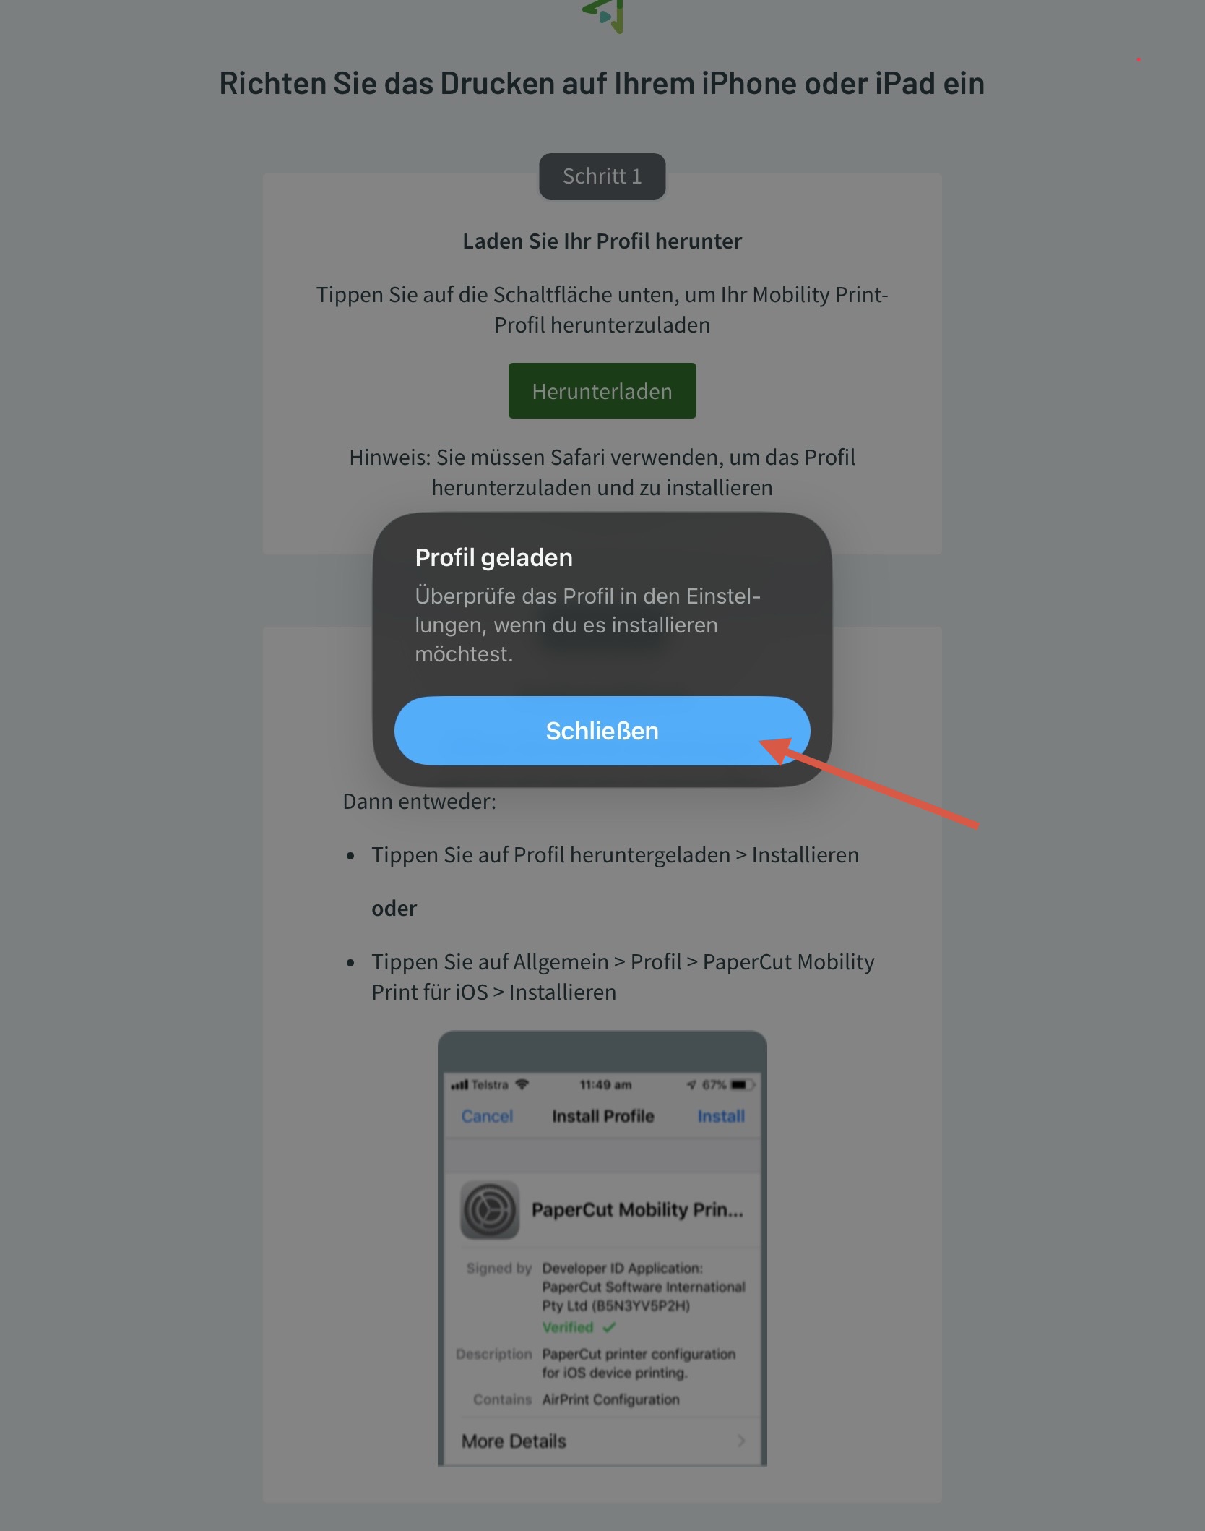Tap the Settings gear icon in profile image
The image size is (1205, 1531).
(490, 1210)
